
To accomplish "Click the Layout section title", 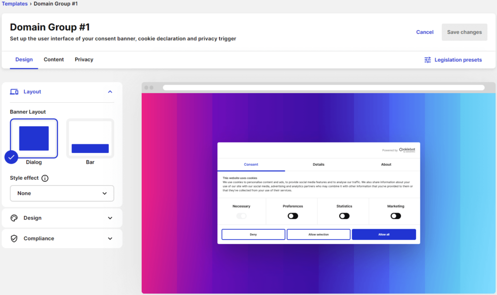I will click(x=33, y=92).
